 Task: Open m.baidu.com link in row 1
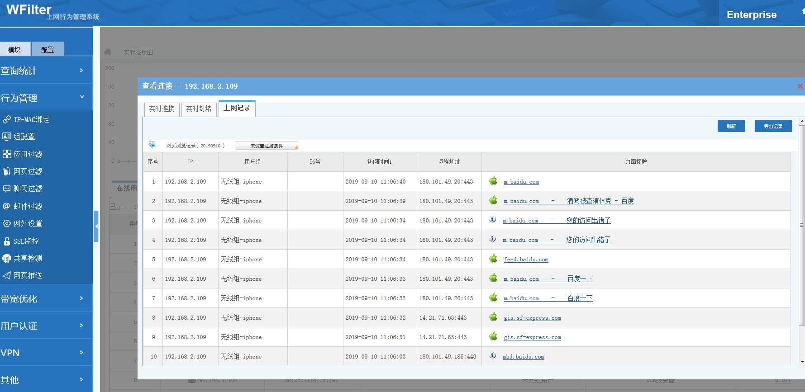point(521,182)
